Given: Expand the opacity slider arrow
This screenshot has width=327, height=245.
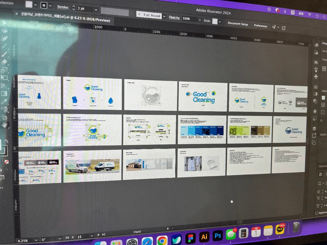Looking at the screenshot, I should 200,20.
